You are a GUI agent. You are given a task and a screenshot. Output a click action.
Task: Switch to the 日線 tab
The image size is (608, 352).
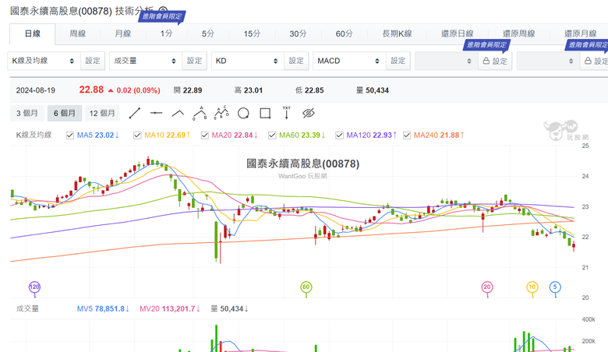[33, 34]
